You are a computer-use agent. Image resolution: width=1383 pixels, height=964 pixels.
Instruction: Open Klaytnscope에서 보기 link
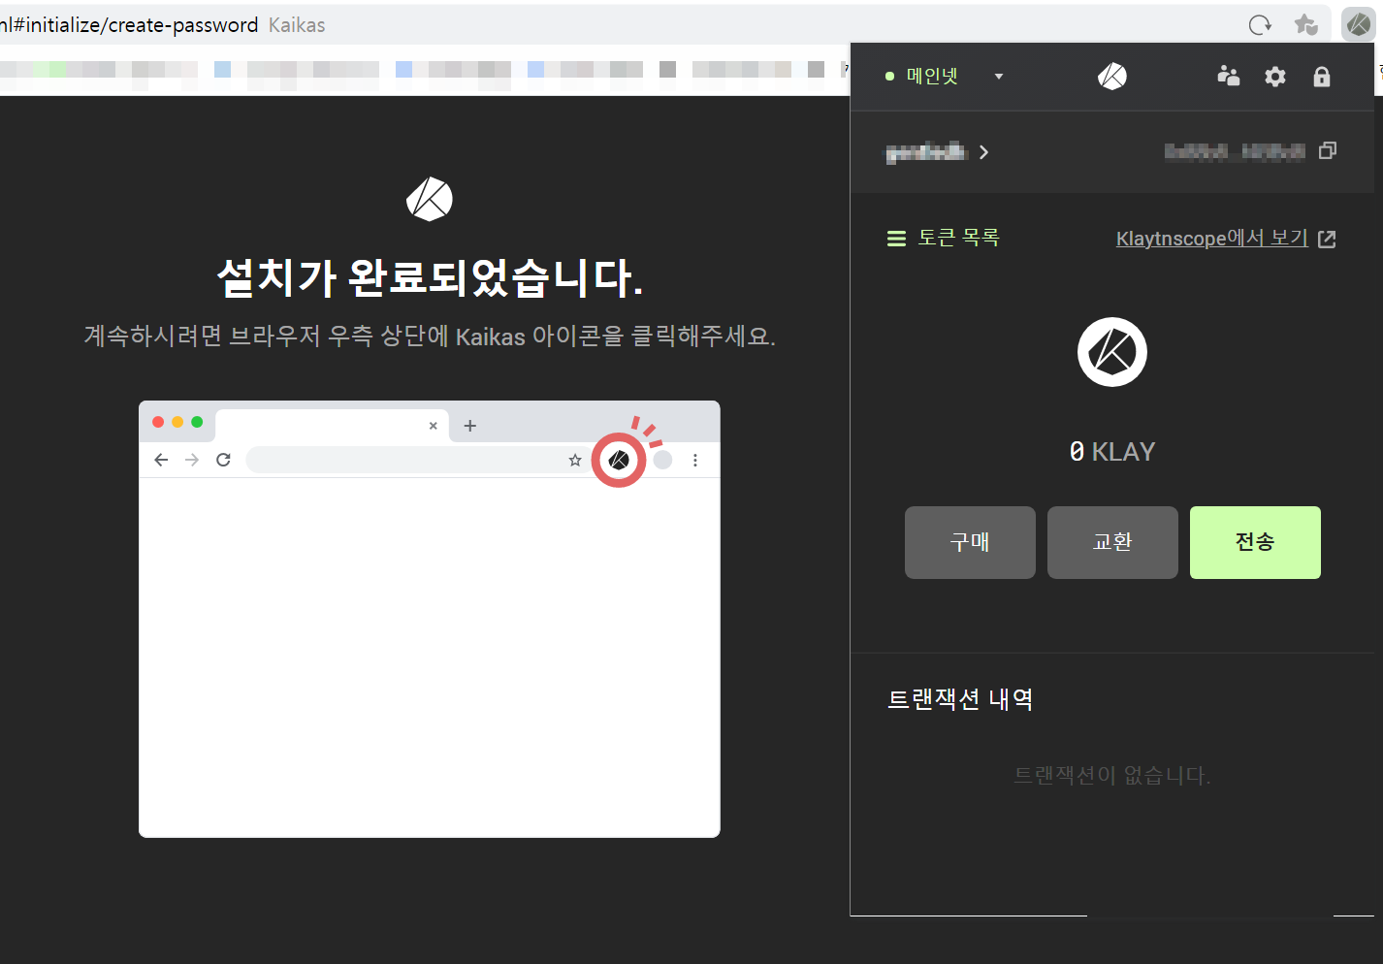(x=1212, y=239)
